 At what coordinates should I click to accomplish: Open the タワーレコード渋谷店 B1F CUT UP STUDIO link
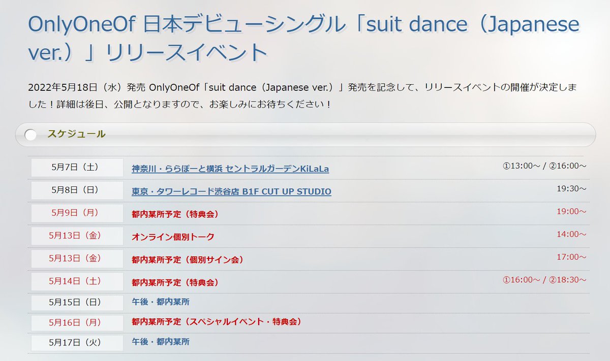[x=231, y=191]
